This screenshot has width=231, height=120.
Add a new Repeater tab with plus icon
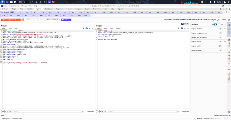point(224,12)
